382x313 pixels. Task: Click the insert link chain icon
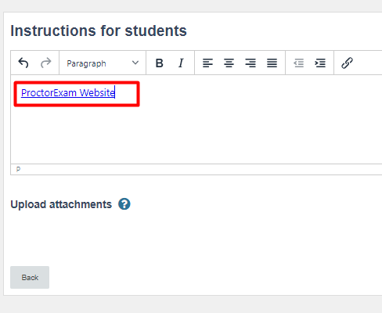tap(347, 63)
